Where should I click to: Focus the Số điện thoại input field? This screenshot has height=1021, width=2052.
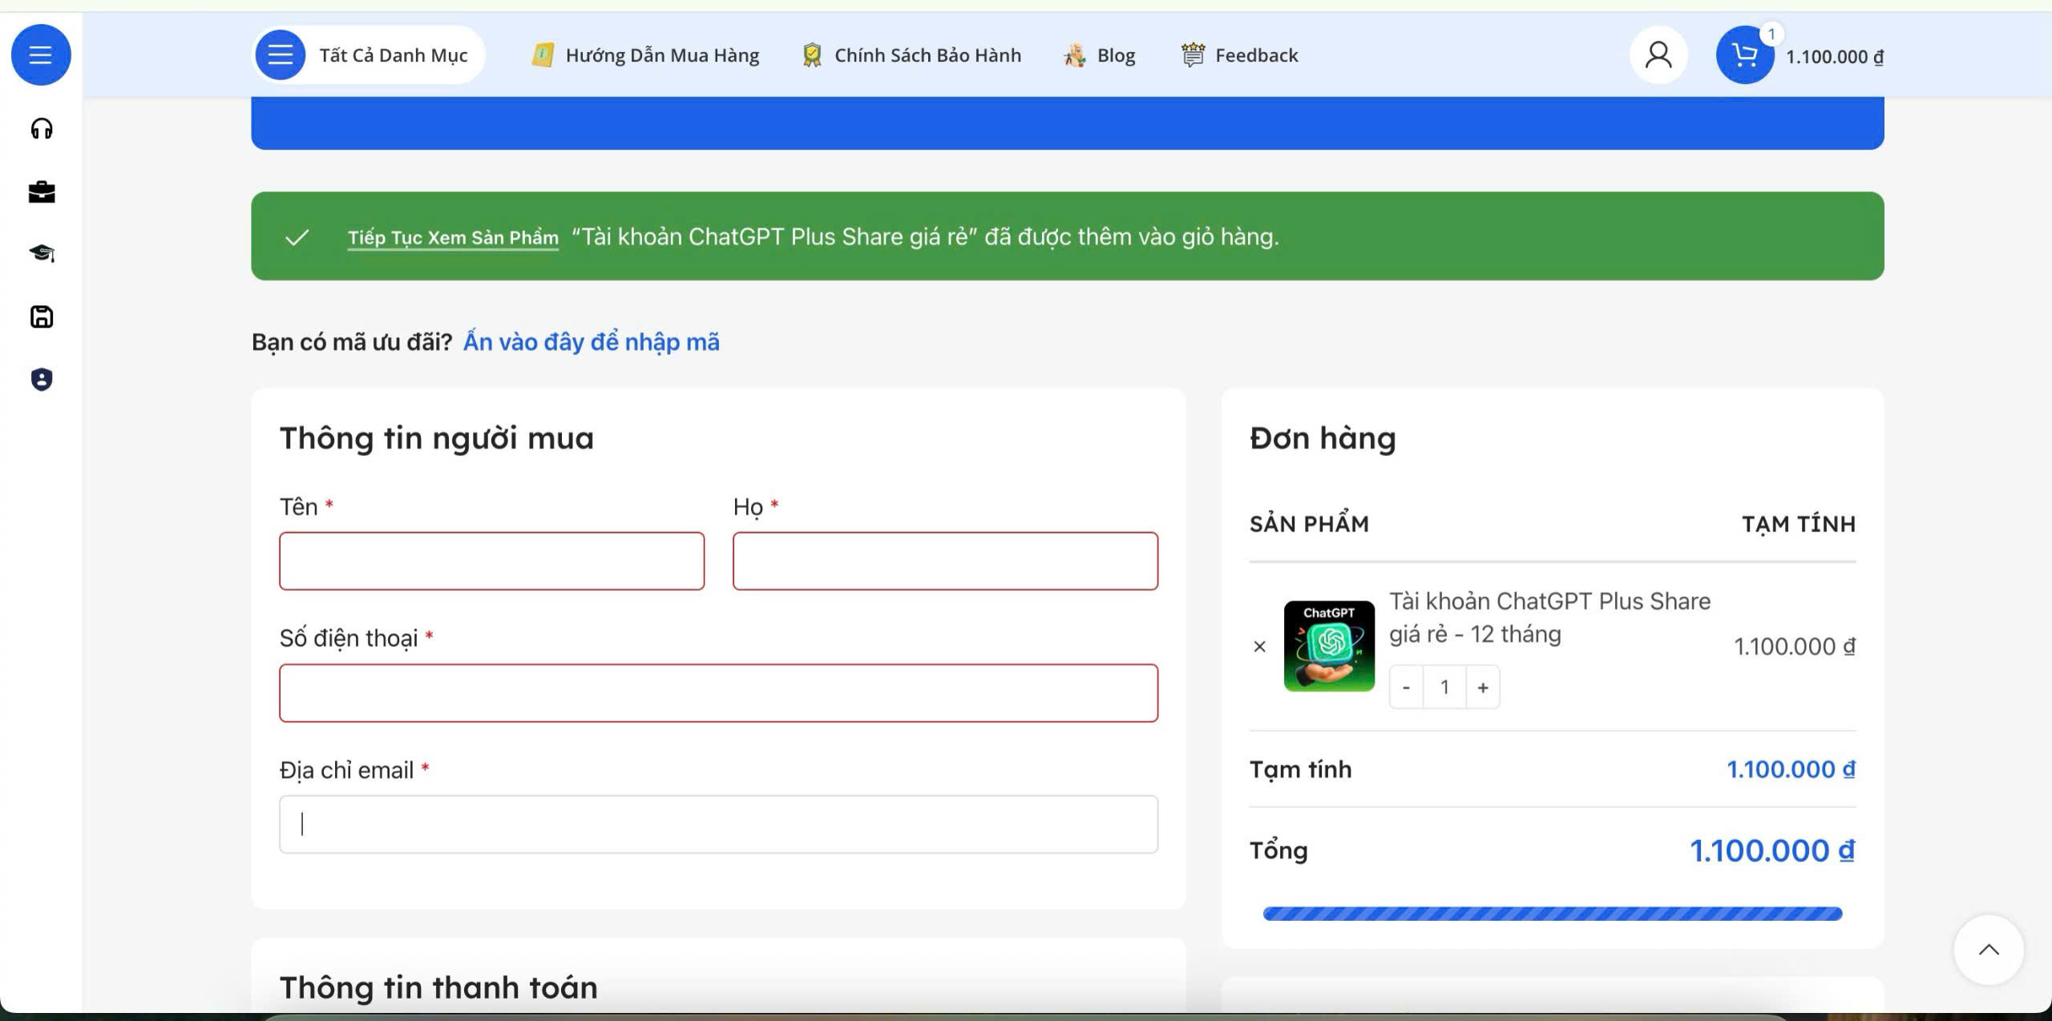(x=718, y=693)
